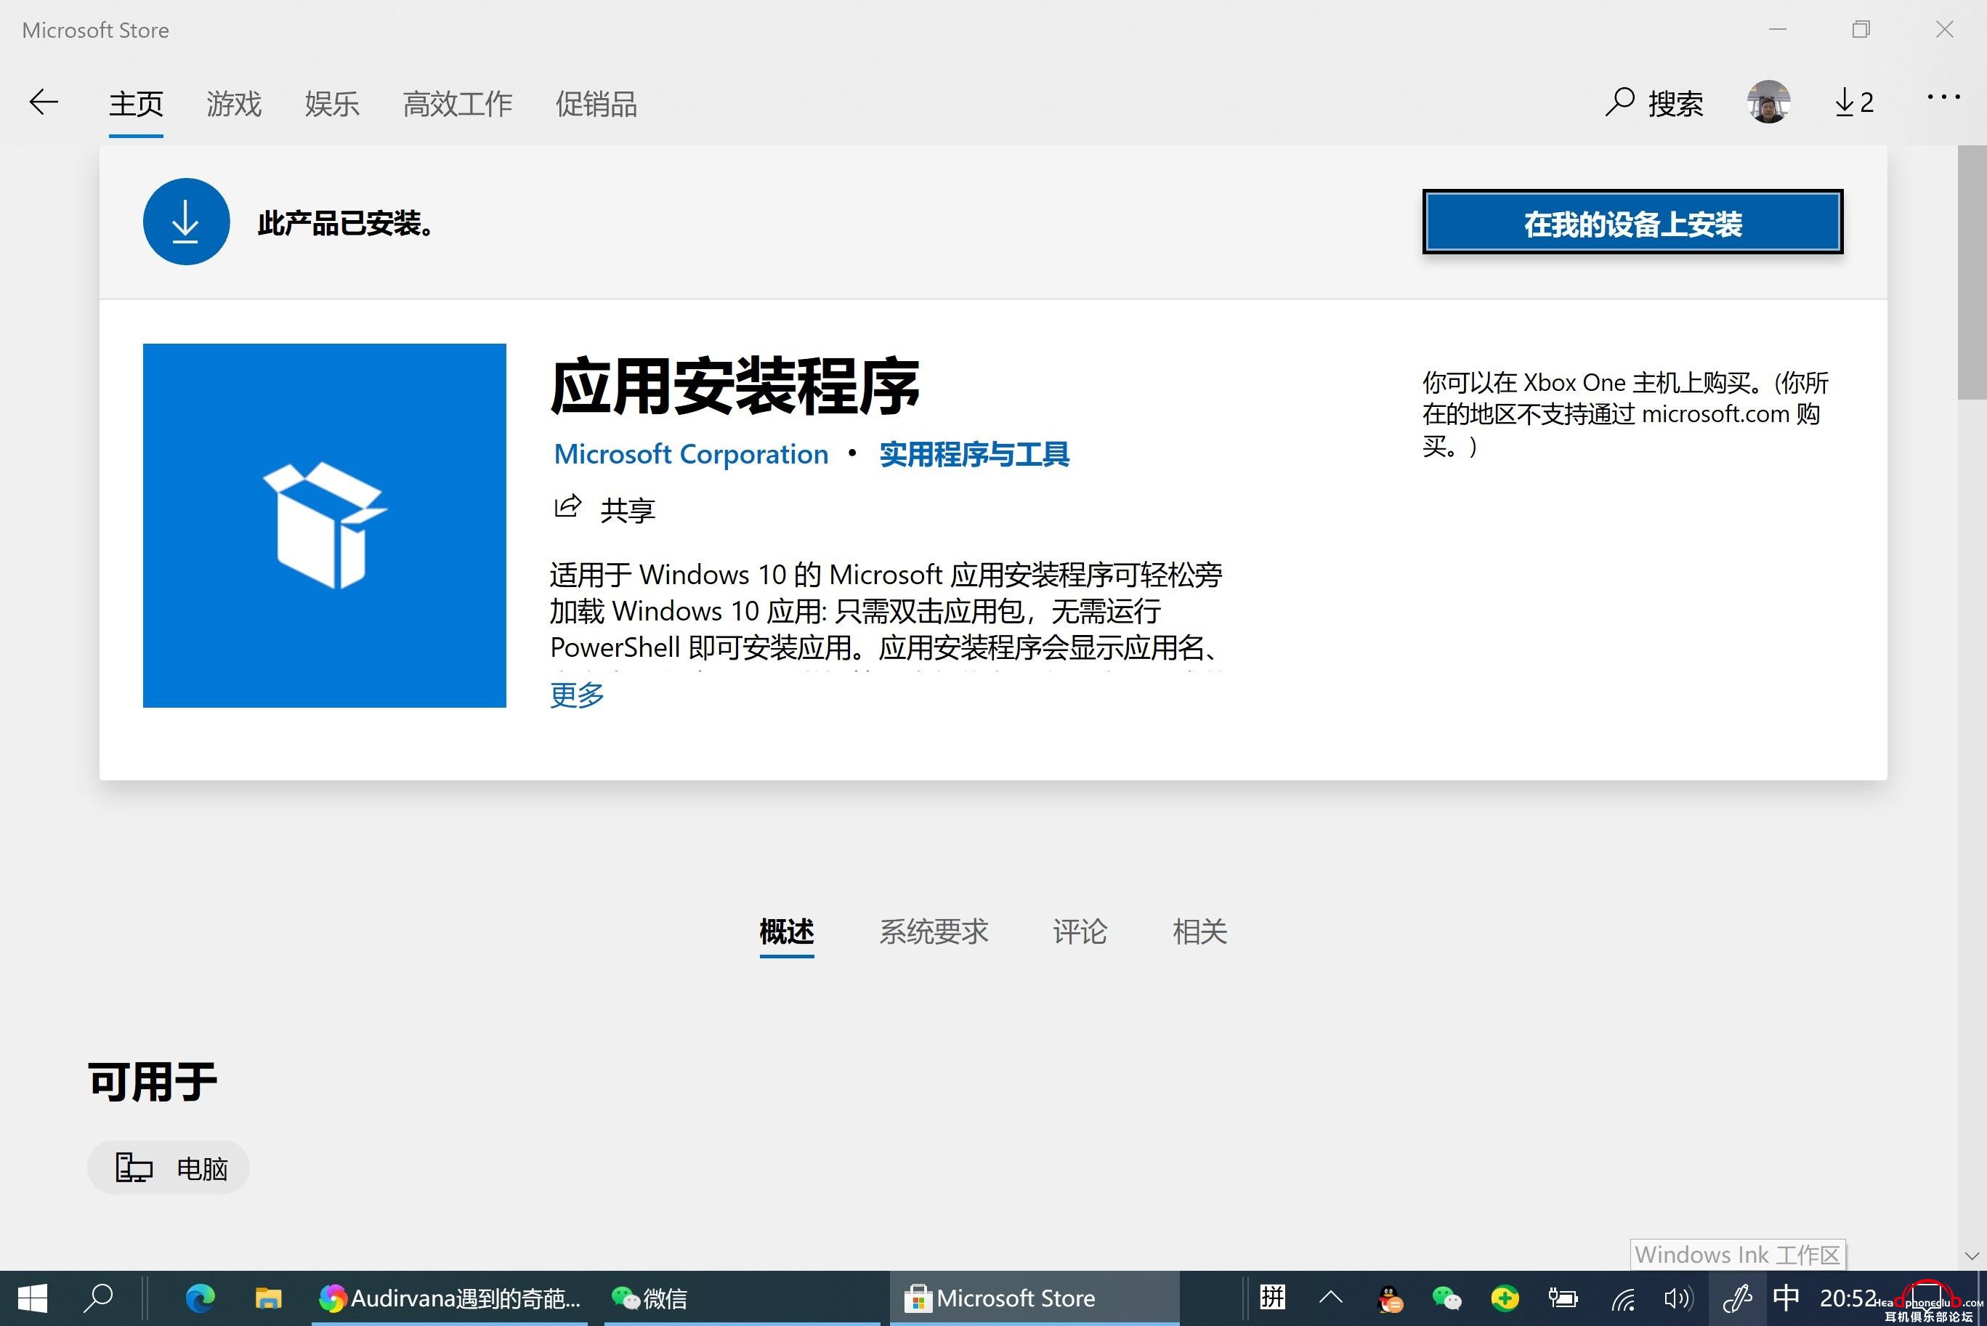The width and height of the screenshot is (1987, 1326).
Task: Click the 此产品已安装。 status text
Action: tap(346, 223)
